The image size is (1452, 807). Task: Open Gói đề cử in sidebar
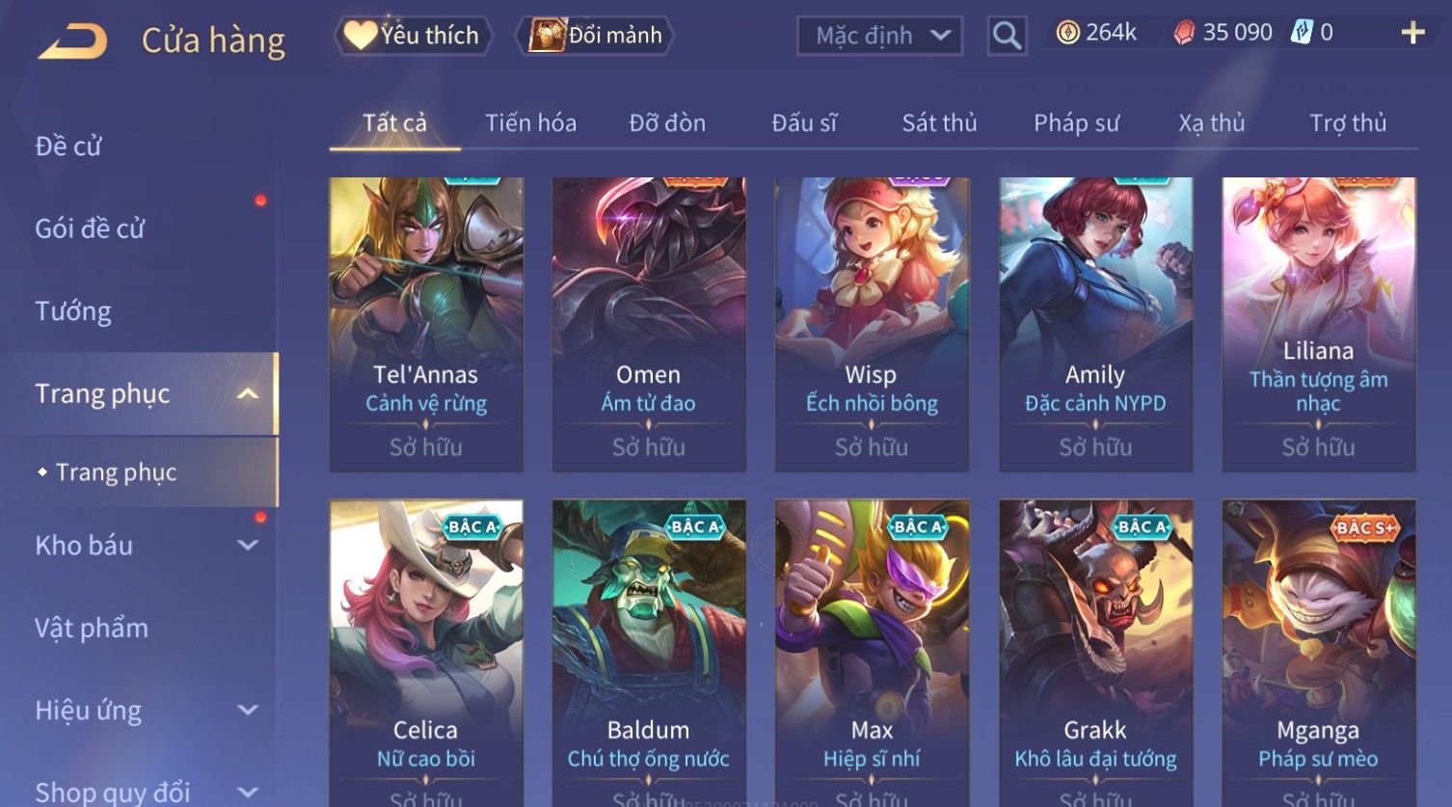tap(90, 229)
